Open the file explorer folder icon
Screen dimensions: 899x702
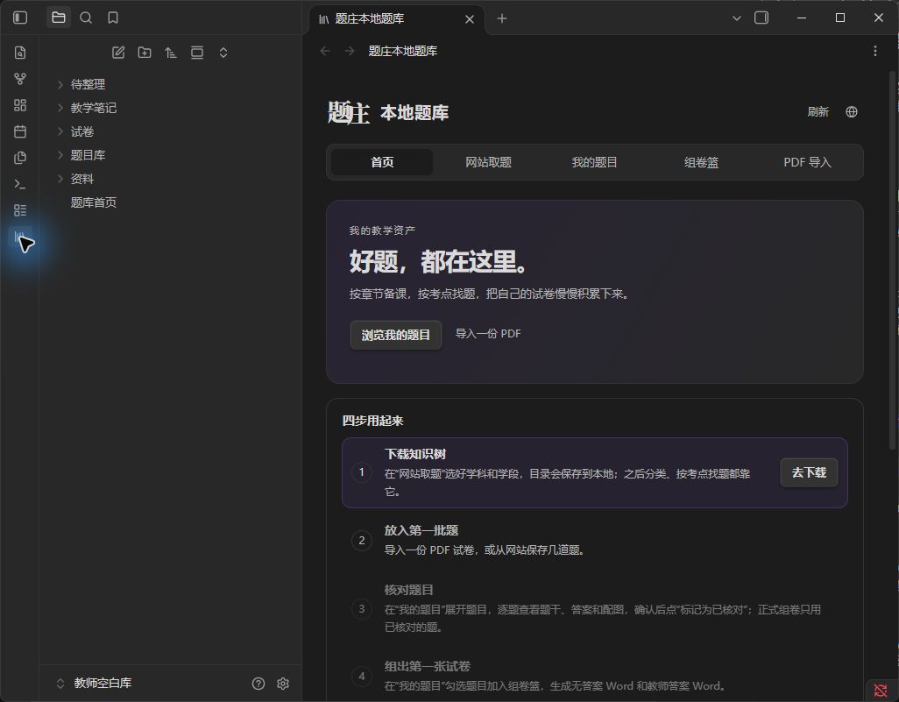59,18
